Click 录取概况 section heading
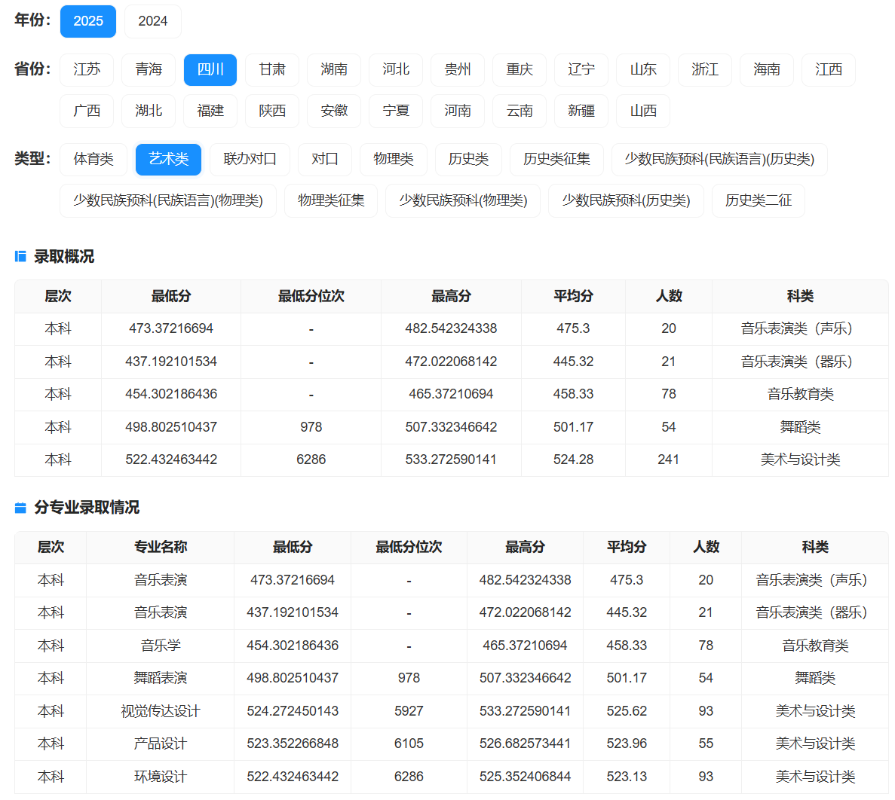 (x=64, y=257)
